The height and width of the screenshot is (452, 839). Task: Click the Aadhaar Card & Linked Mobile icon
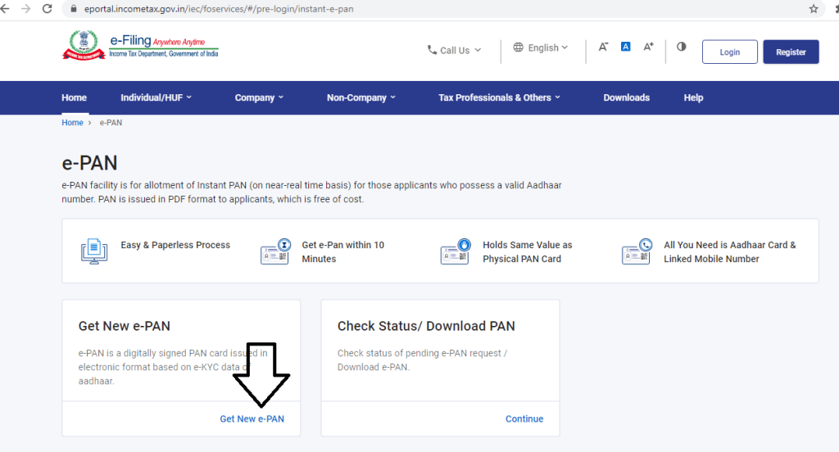tap(636, 251)
